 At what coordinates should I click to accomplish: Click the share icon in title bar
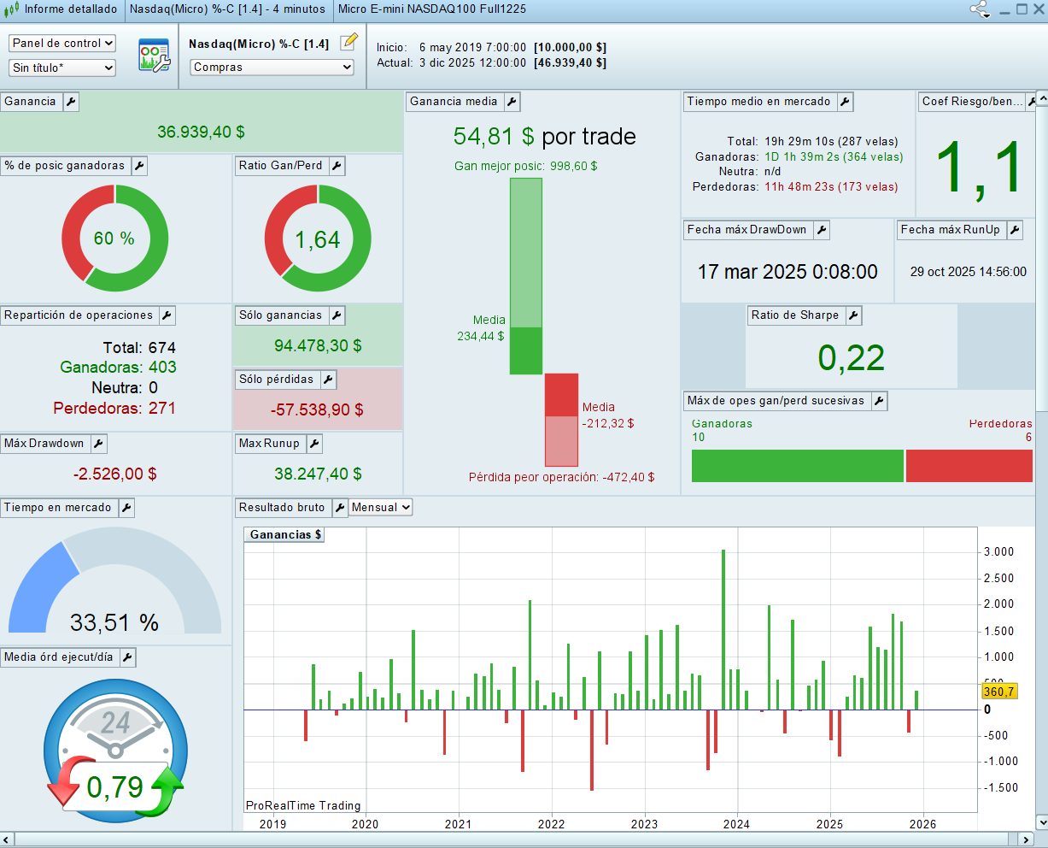click(978, 9)
